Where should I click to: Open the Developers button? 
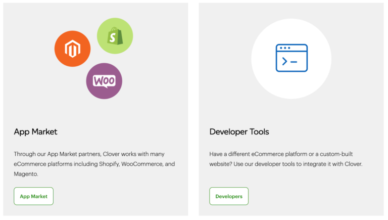tap(229, 196)
